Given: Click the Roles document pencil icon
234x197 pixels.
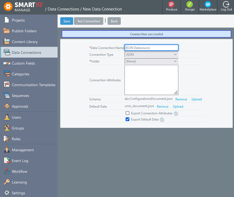Looking at the screenshot, I should pyautogui.click(x=7, y=139).
